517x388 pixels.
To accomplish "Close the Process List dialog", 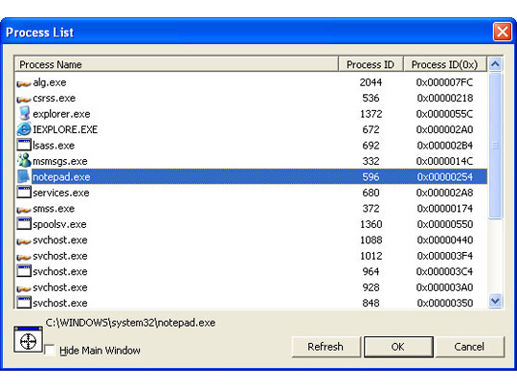I will [x=503, y=33].
